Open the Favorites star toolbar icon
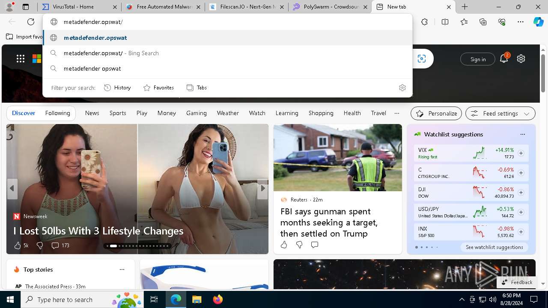The image size is (548, 308). point(464,22)
